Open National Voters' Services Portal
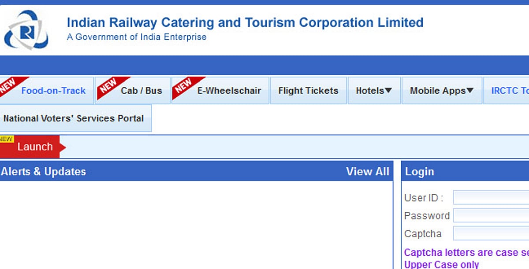 [74, 118]
